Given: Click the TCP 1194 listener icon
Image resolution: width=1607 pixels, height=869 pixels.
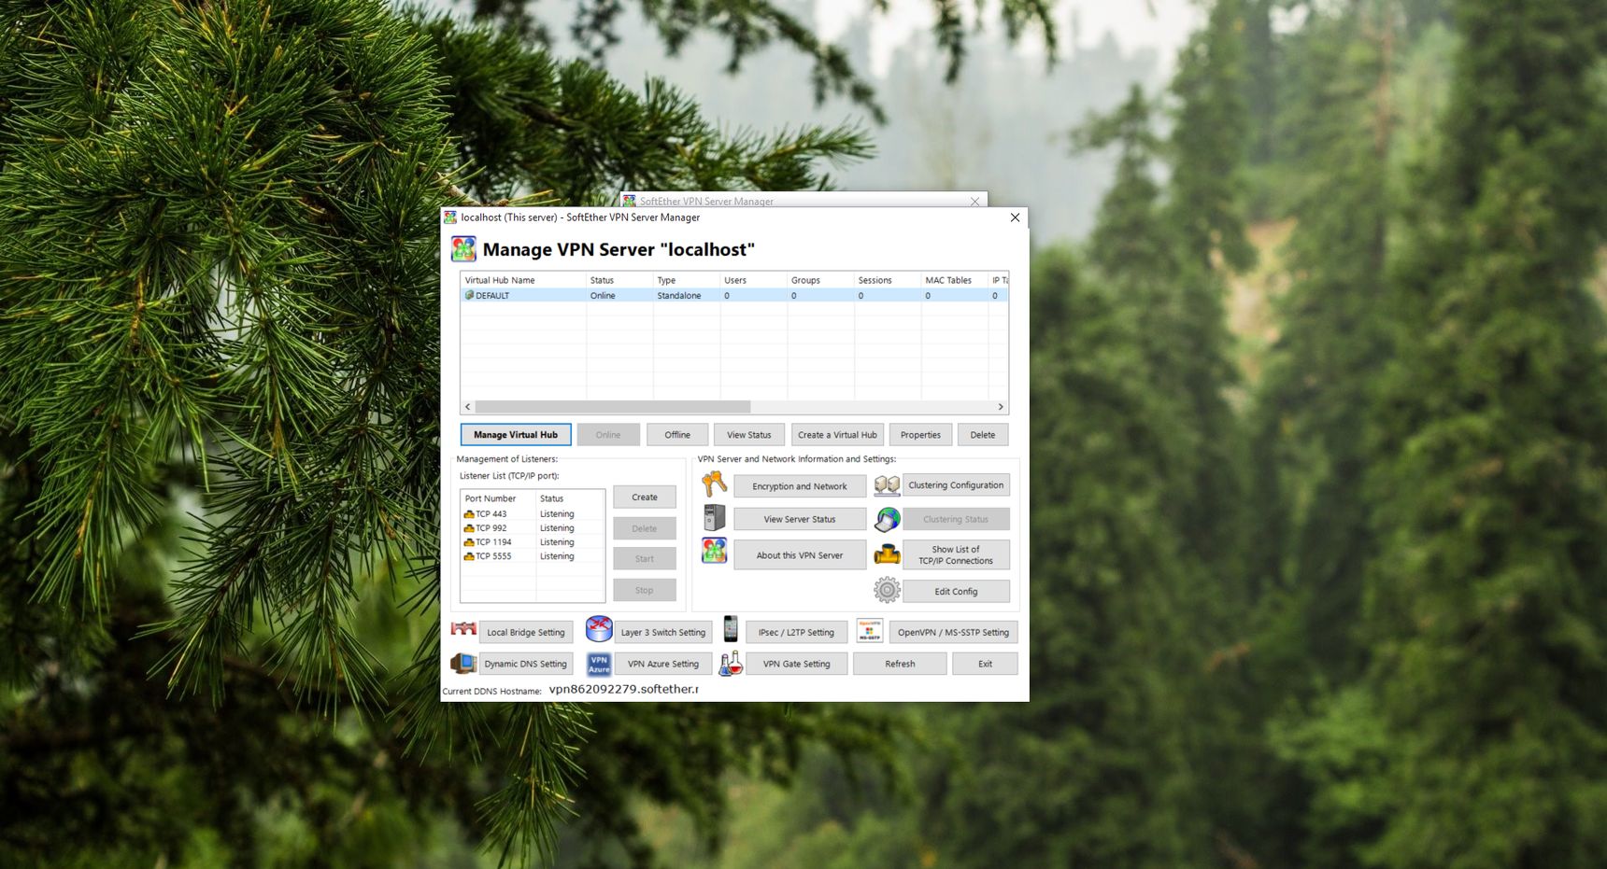Looking at the screenshot, I should [469, 542].
